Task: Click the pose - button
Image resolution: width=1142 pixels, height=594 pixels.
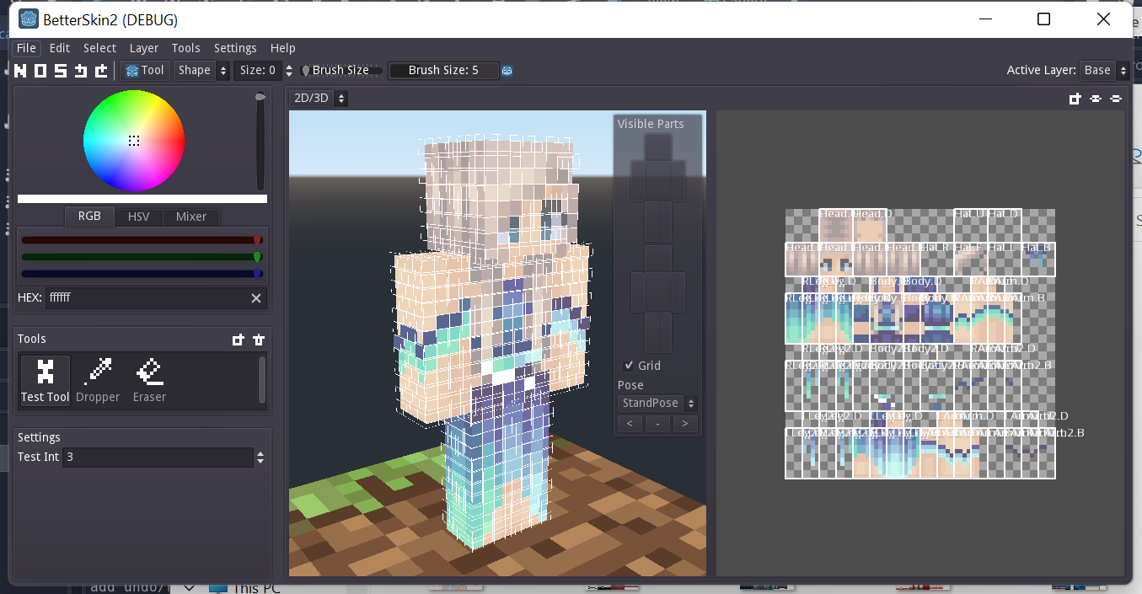Action: (x=657, y=423)
